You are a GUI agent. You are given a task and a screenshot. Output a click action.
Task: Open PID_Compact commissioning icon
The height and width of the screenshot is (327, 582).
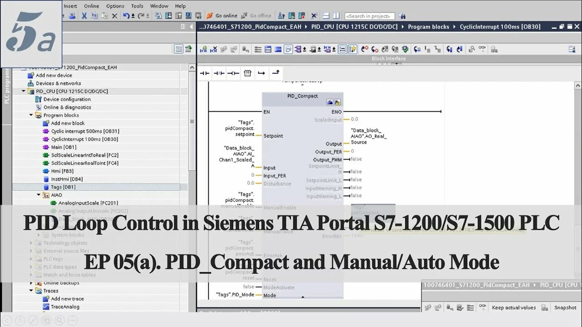click(337, 103)
